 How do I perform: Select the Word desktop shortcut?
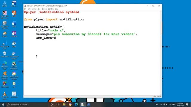tap(14, 24)
